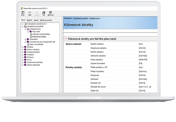Click the Zakázky book icon

click(x=25, y=47)
